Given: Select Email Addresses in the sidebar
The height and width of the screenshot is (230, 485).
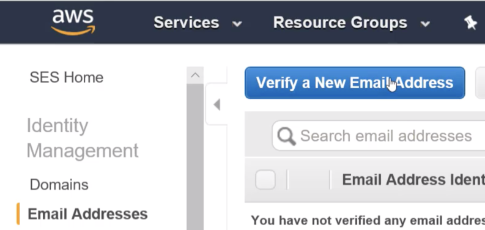Looking at the screenshot, I should click(87, 214).
